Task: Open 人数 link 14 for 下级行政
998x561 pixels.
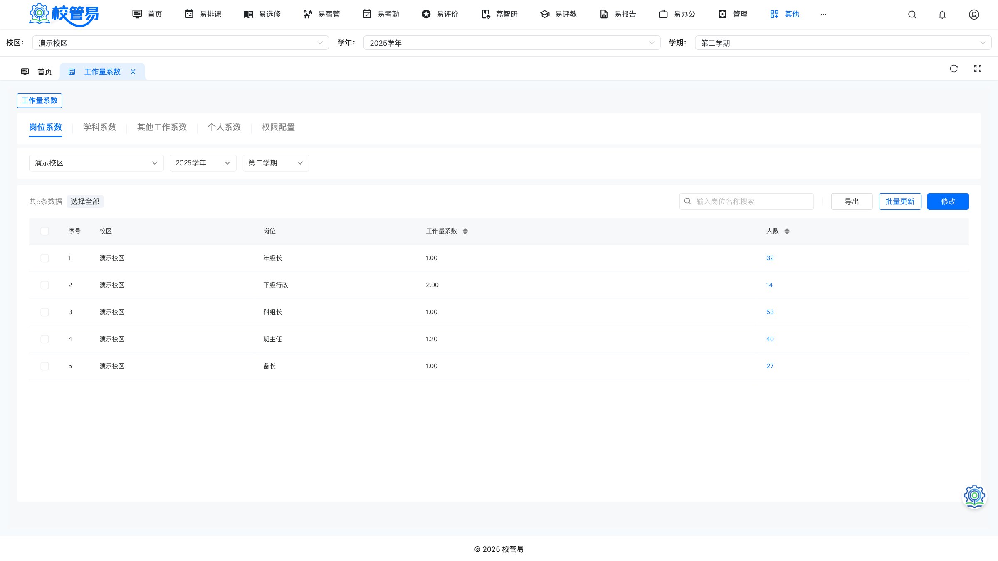Action: 769,285
